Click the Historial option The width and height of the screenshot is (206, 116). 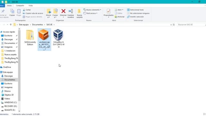tap(119, 17)
